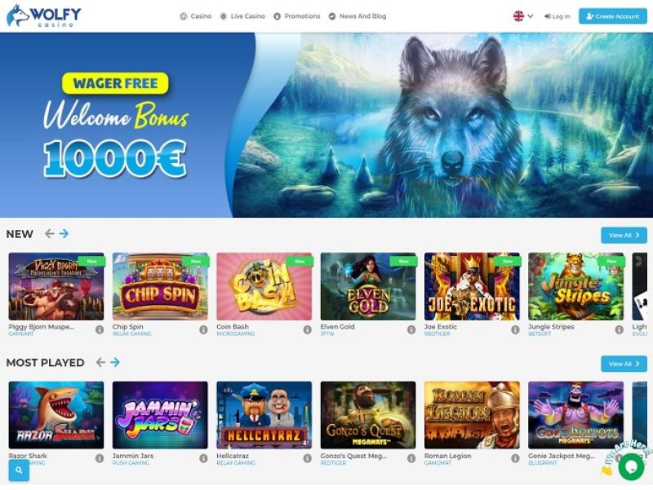Go to next New games arrow
The image size is (653, 490).
tap(64, 234)
